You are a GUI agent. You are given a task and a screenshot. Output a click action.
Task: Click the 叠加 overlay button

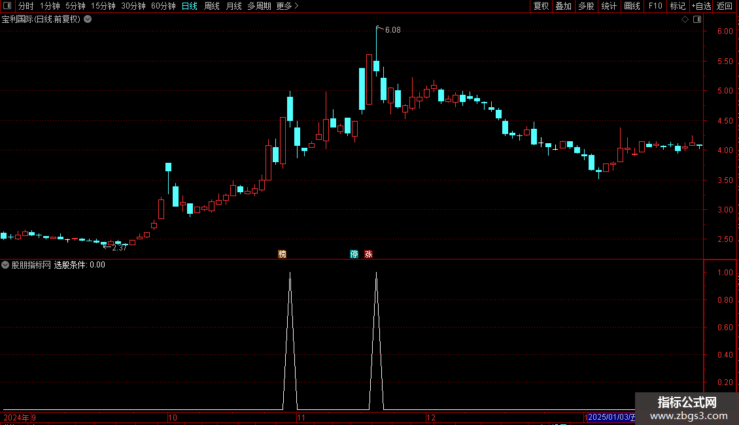[x=564, y=6]
